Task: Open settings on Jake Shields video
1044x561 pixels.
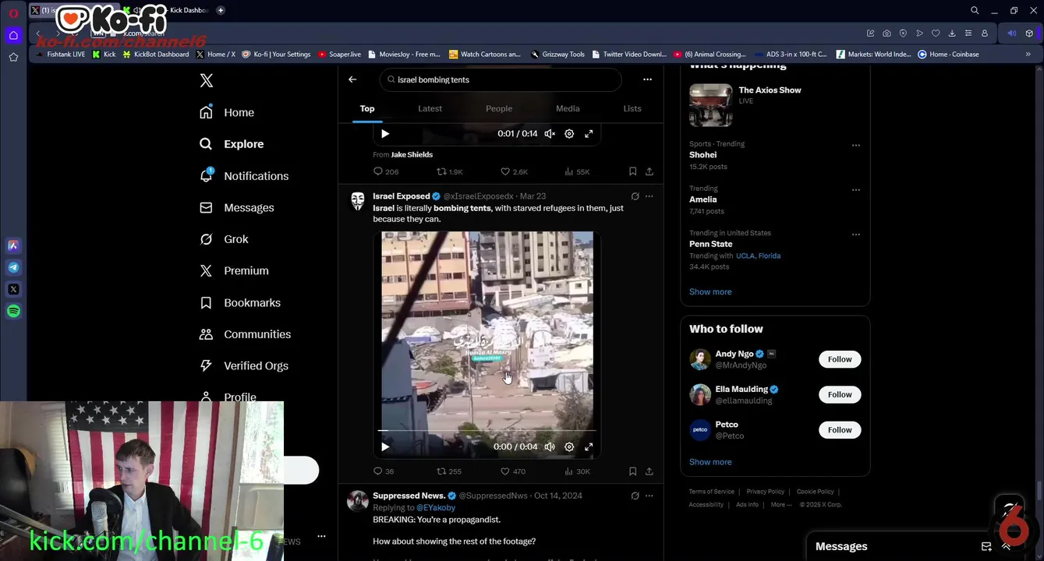Action: coord(569,134)
